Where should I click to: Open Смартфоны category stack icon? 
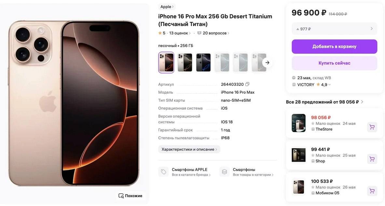tap(225, 172)
